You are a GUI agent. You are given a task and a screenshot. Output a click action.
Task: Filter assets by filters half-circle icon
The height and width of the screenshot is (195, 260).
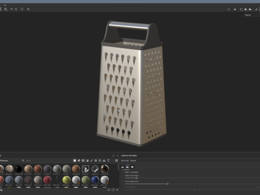point(87,160)
